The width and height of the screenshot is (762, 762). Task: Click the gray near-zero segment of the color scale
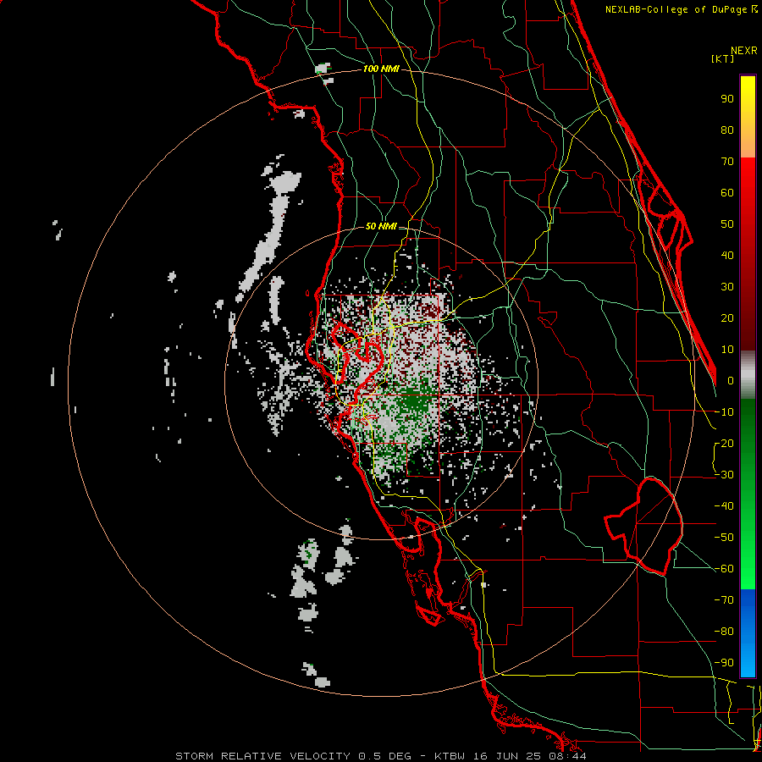coord(748,374)
